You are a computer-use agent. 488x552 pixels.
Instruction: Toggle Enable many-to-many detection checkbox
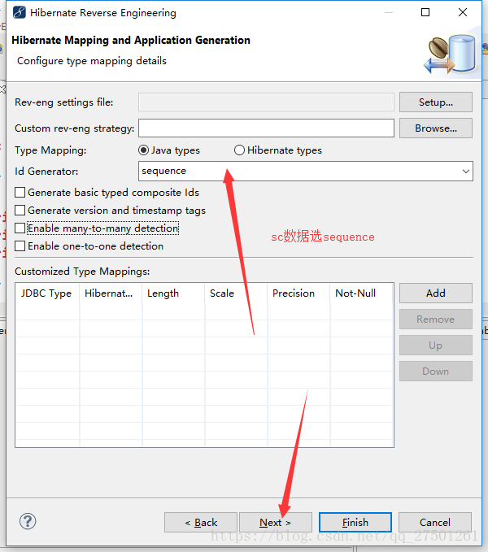20,228
